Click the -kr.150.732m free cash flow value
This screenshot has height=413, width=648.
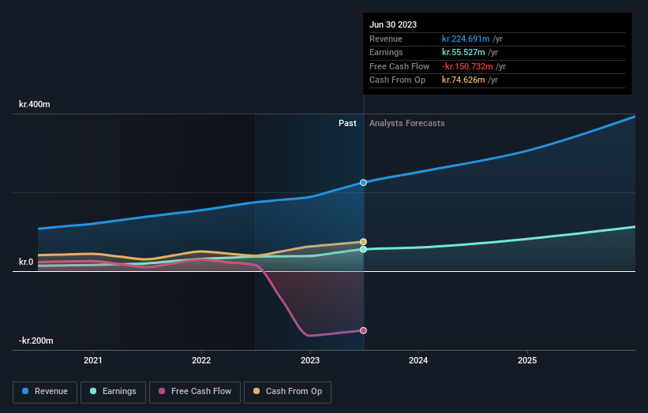(467, 66)
